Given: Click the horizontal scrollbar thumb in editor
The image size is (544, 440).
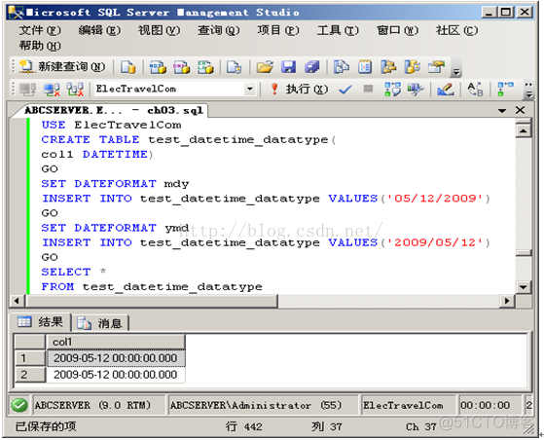Looking at the screenshot, I should 152,301.
